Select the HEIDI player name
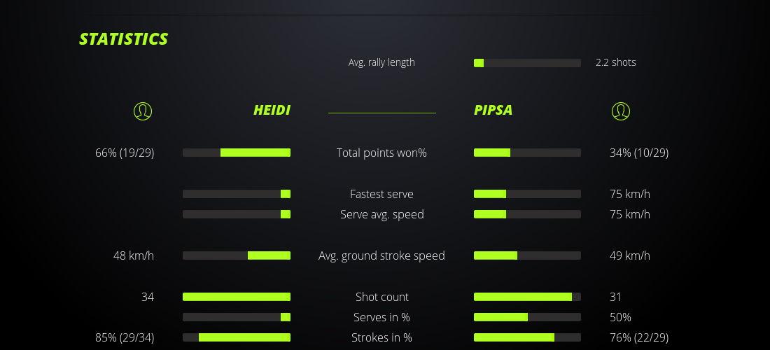The height and width of the screenshot is (350, 770). pyautogui.click(x=272, y=110)
